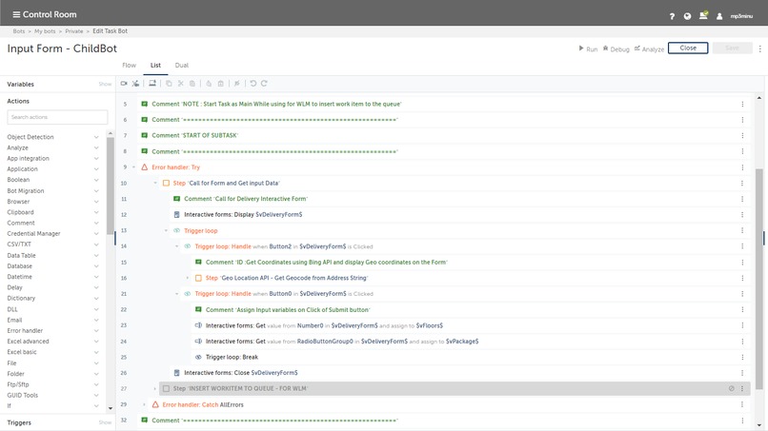Click the mp3minu username in header
768x431 pixels.
click(x=741, y=16)
